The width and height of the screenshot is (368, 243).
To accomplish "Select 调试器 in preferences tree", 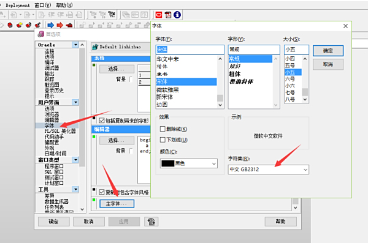I will pos(52,68).
